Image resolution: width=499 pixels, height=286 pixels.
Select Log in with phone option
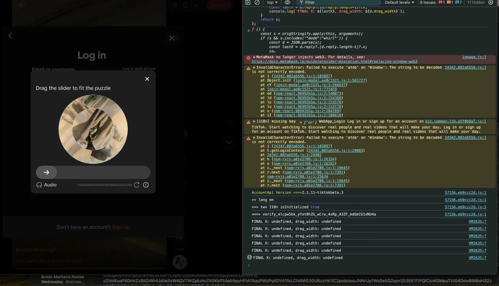(x=138, y=68)
